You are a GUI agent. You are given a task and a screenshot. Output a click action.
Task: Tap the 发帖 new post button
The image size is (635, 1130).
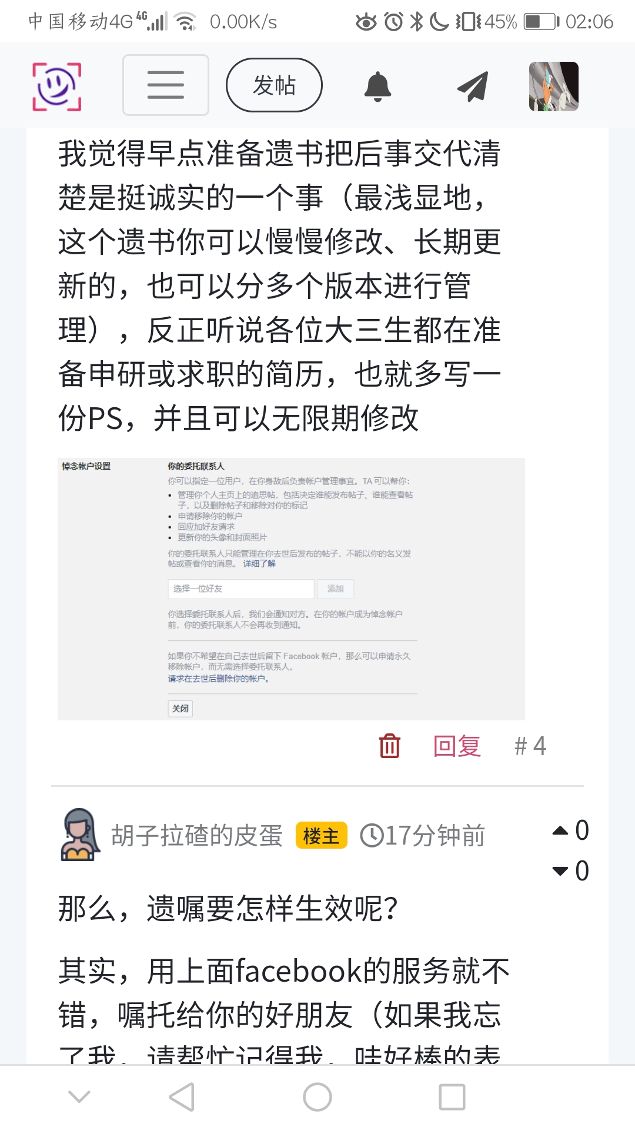[x=274, y=85]
